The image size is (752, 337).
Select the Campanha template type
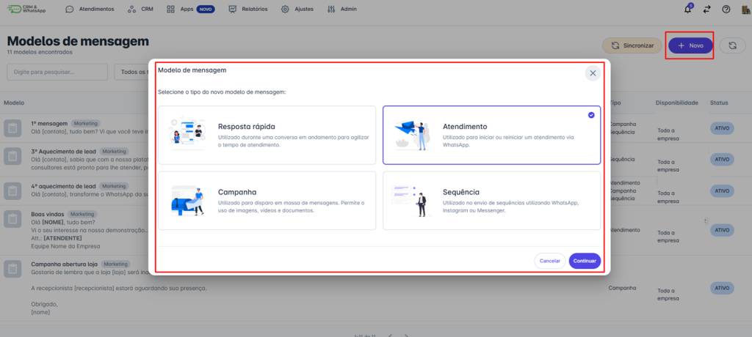[267, 201]
